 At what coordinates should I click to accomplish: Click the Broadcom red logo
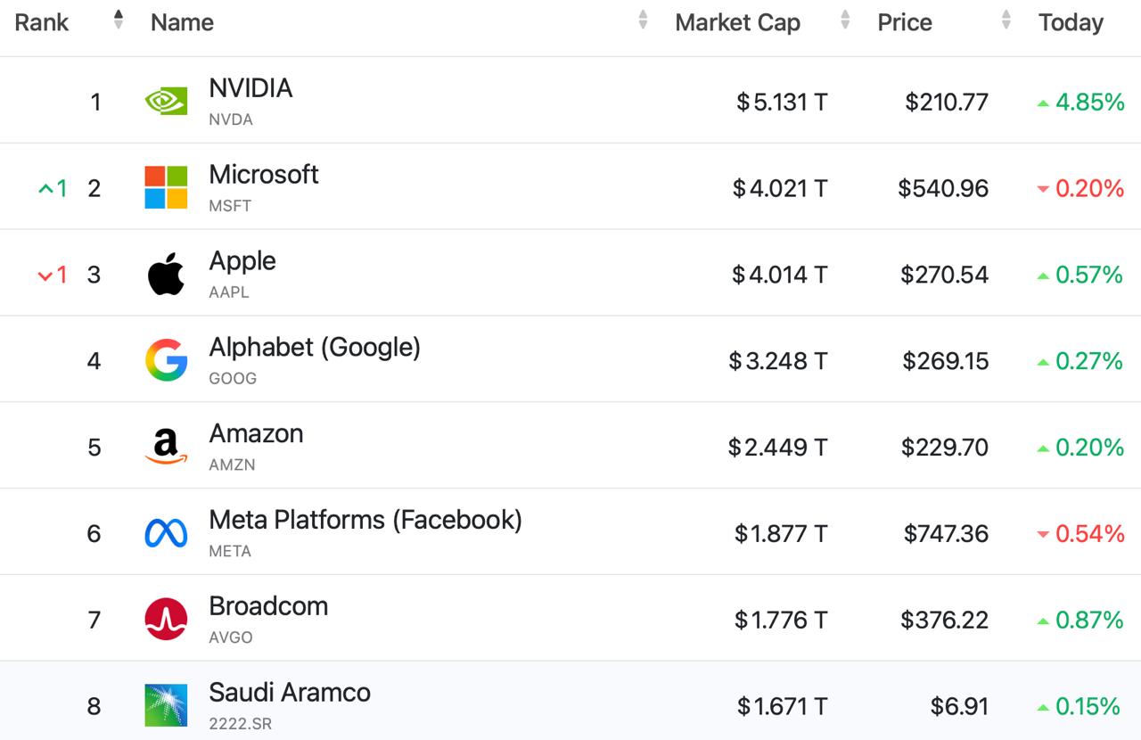pyautogui.click(x=166, y=620)
